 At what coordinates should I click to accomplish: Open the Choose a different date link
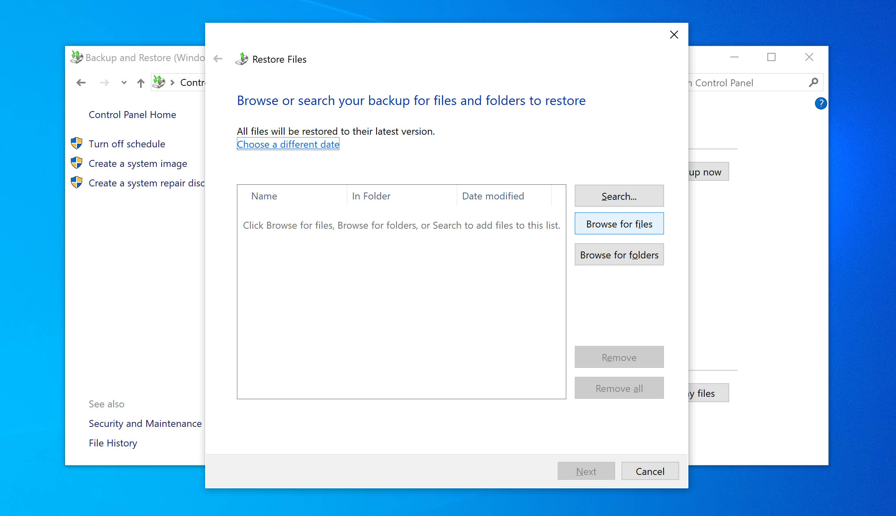pos(288,144)
